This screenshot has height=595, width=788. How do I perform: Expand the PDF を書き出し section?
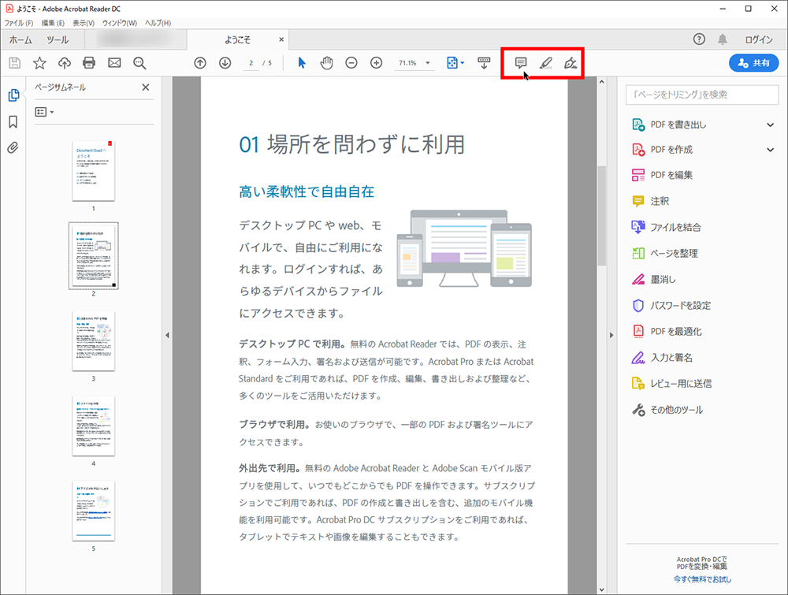click(770, 125)
